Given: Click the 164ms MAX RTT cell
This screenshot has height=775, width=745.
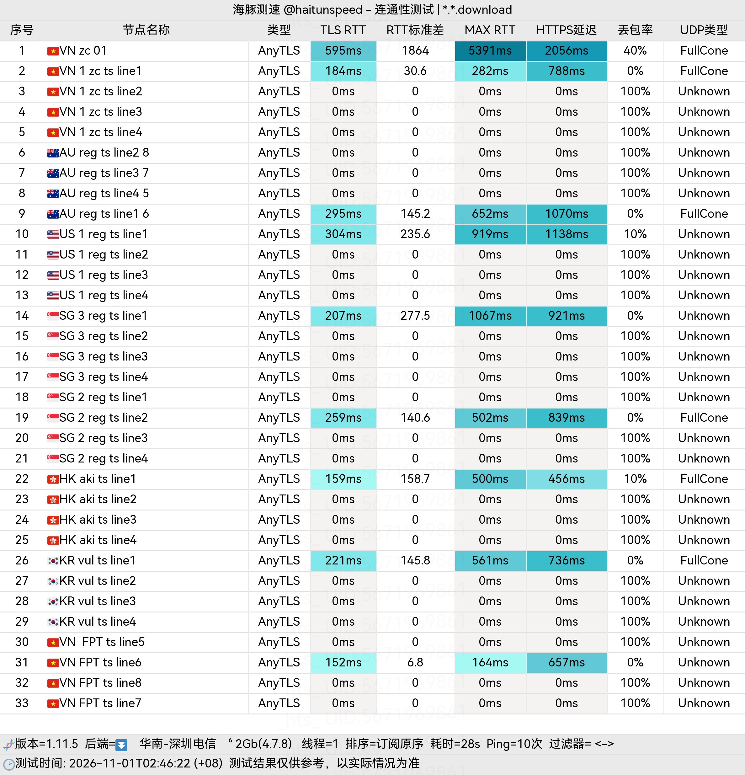Looking at the screenshot, I should pyautogui.click(x=490, y=663).
